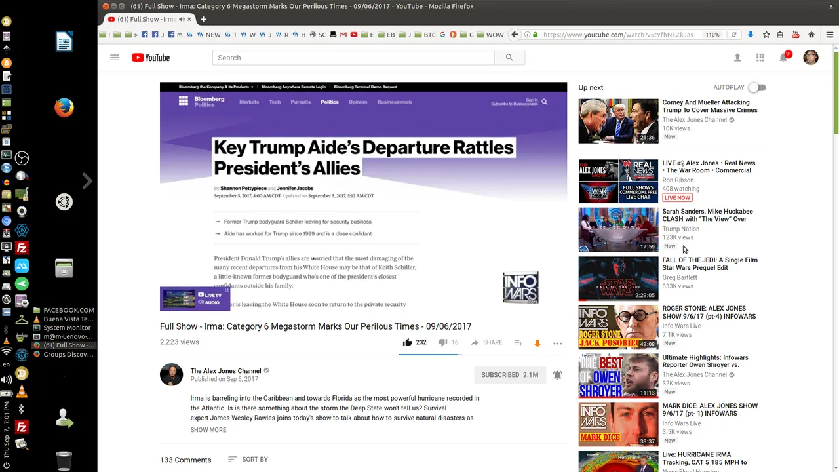Open the YouTube guide hamburger menu
This screenshot has width=839, height=472.
coord(115,58)
